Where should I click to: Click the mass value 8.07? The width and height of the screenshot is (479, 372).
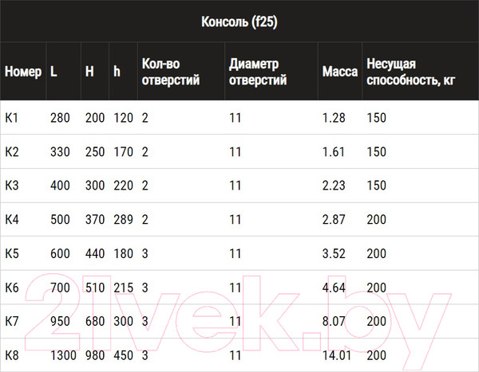[333, 321]
